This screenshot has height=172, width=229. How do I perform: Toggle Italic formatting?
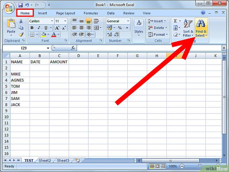pos(39,28)
